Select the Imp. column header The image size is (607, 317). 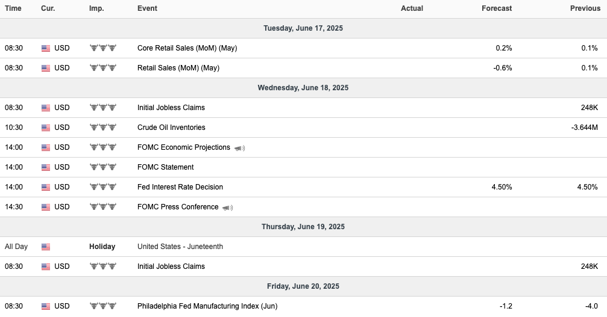96,8
